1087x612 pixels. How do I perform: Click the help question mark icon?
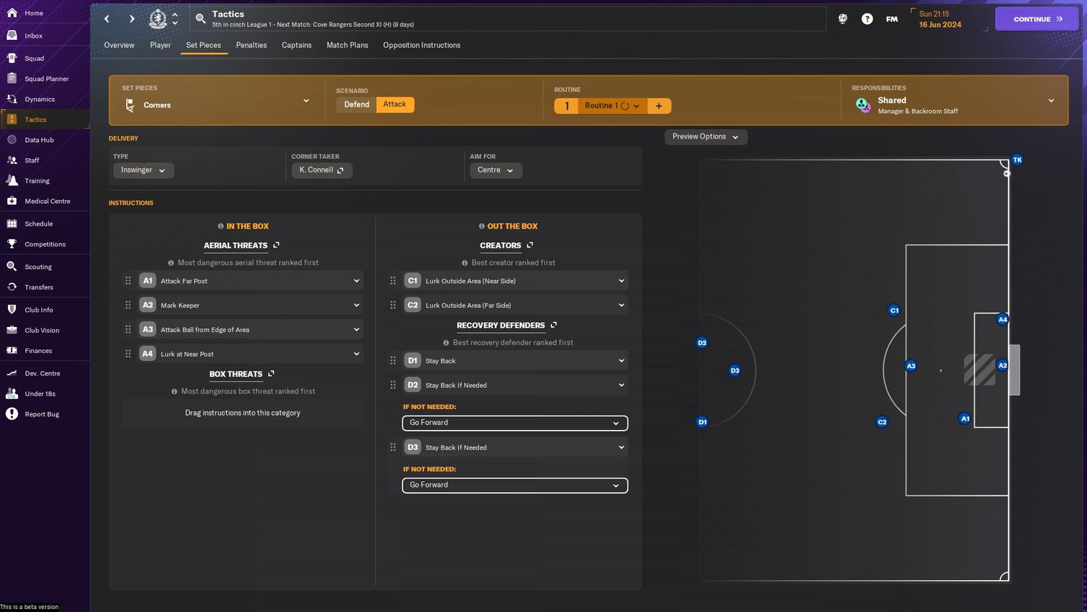(x=867, y=19)
